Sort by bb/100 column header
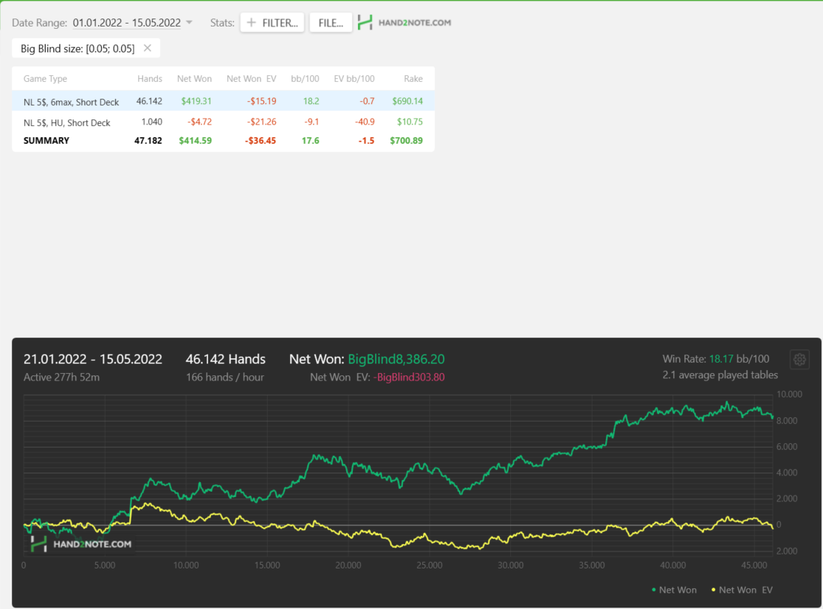 coord(305,79)
